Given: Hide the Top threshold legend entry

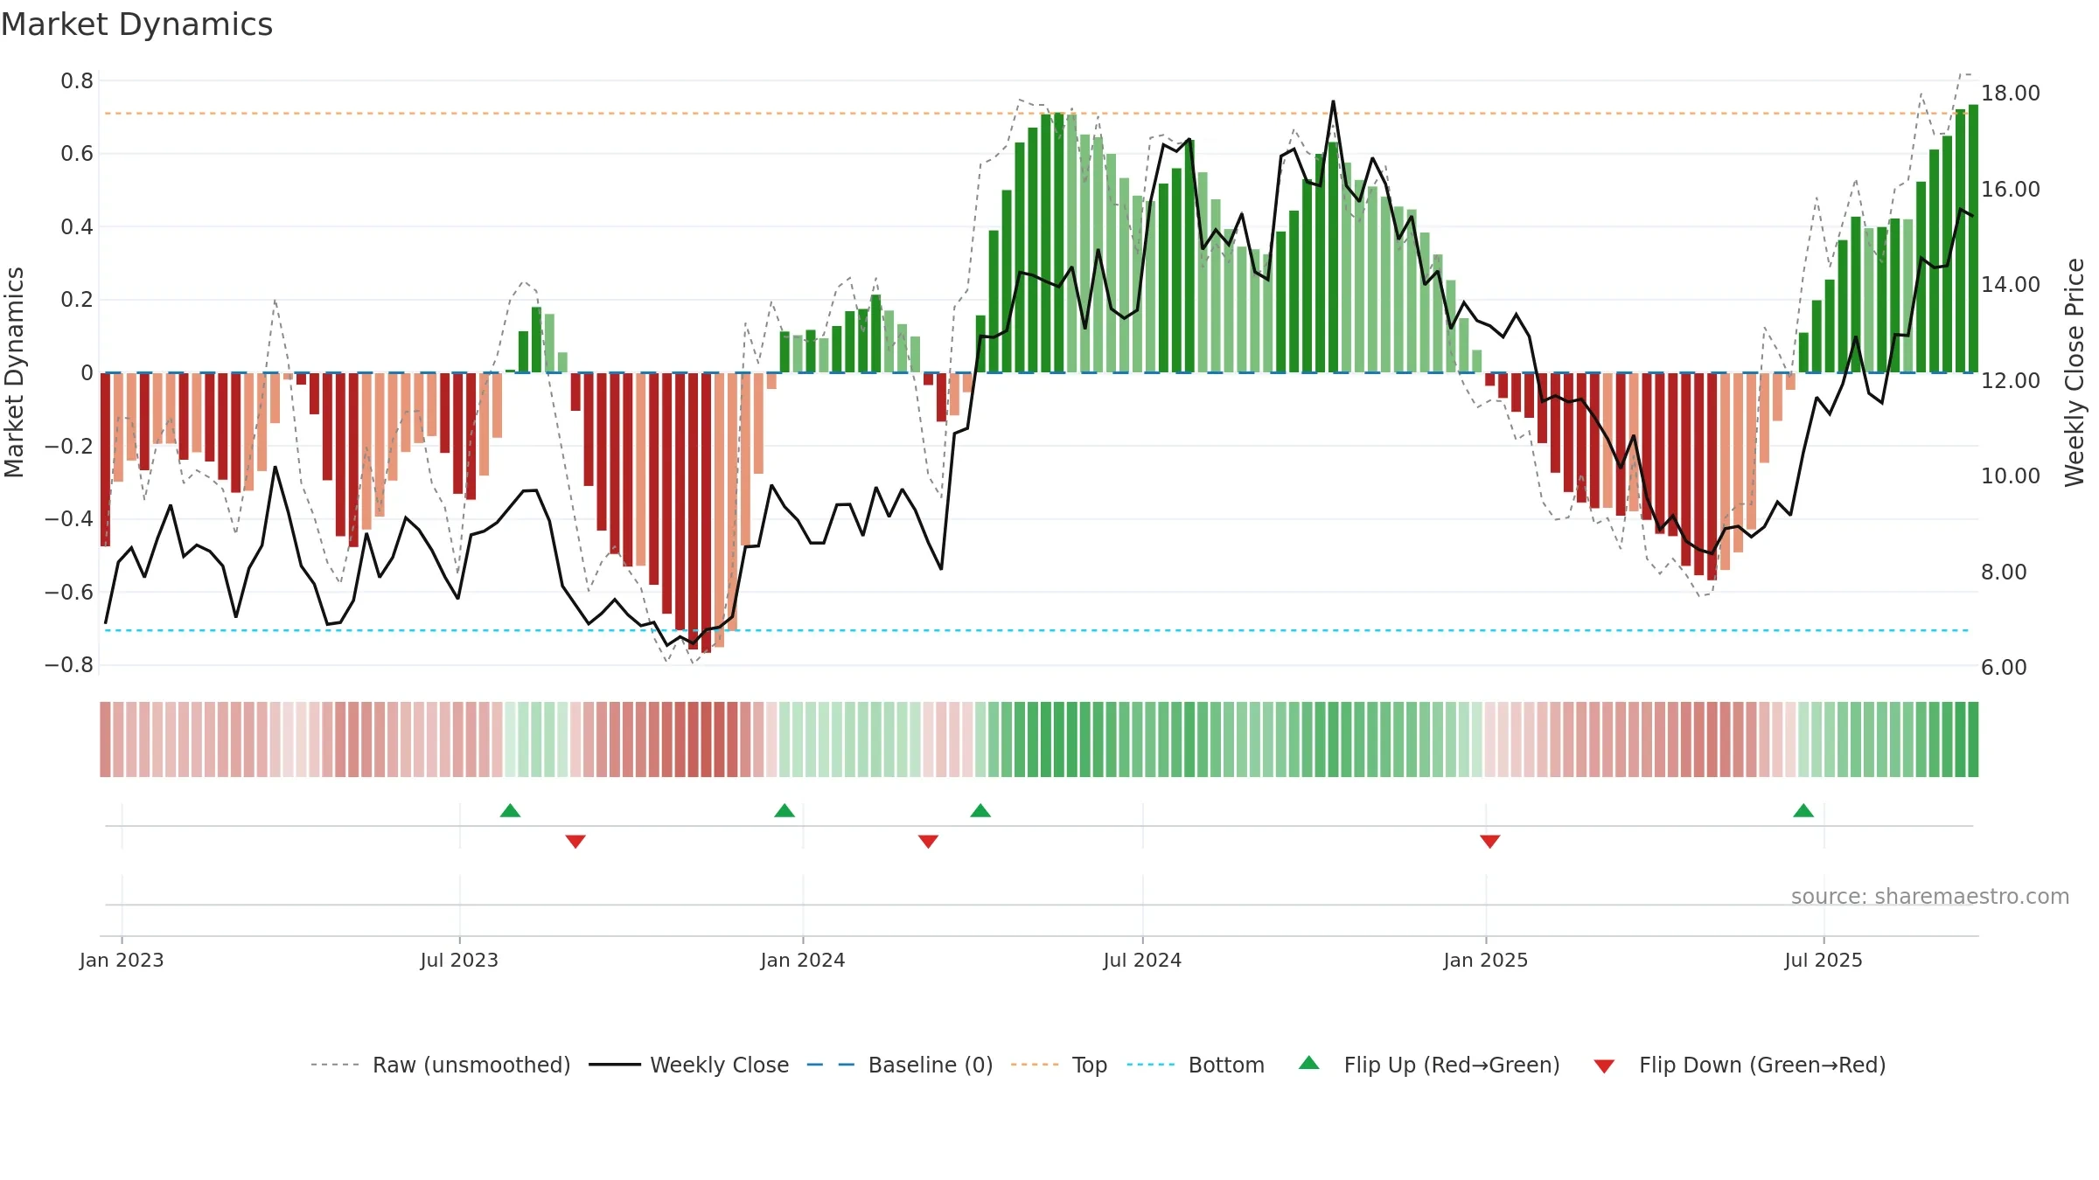Looking at the screenshot, I should [x=1059, y=1065].
